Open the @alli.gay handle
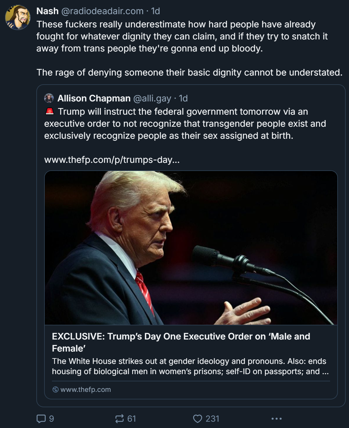Viewport: 349px width, 428px height. click(x=152, y=98)
